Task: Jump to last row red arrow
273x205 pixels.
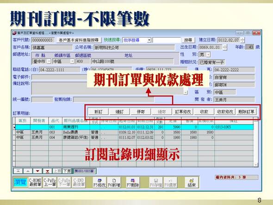Action: pos(47,171)
